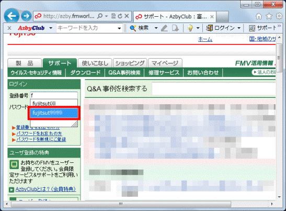Toggle the compatibility view icon in the address bar
This screenshot has height=211, width=286.
pyautogui.click(x=113, y=16)
